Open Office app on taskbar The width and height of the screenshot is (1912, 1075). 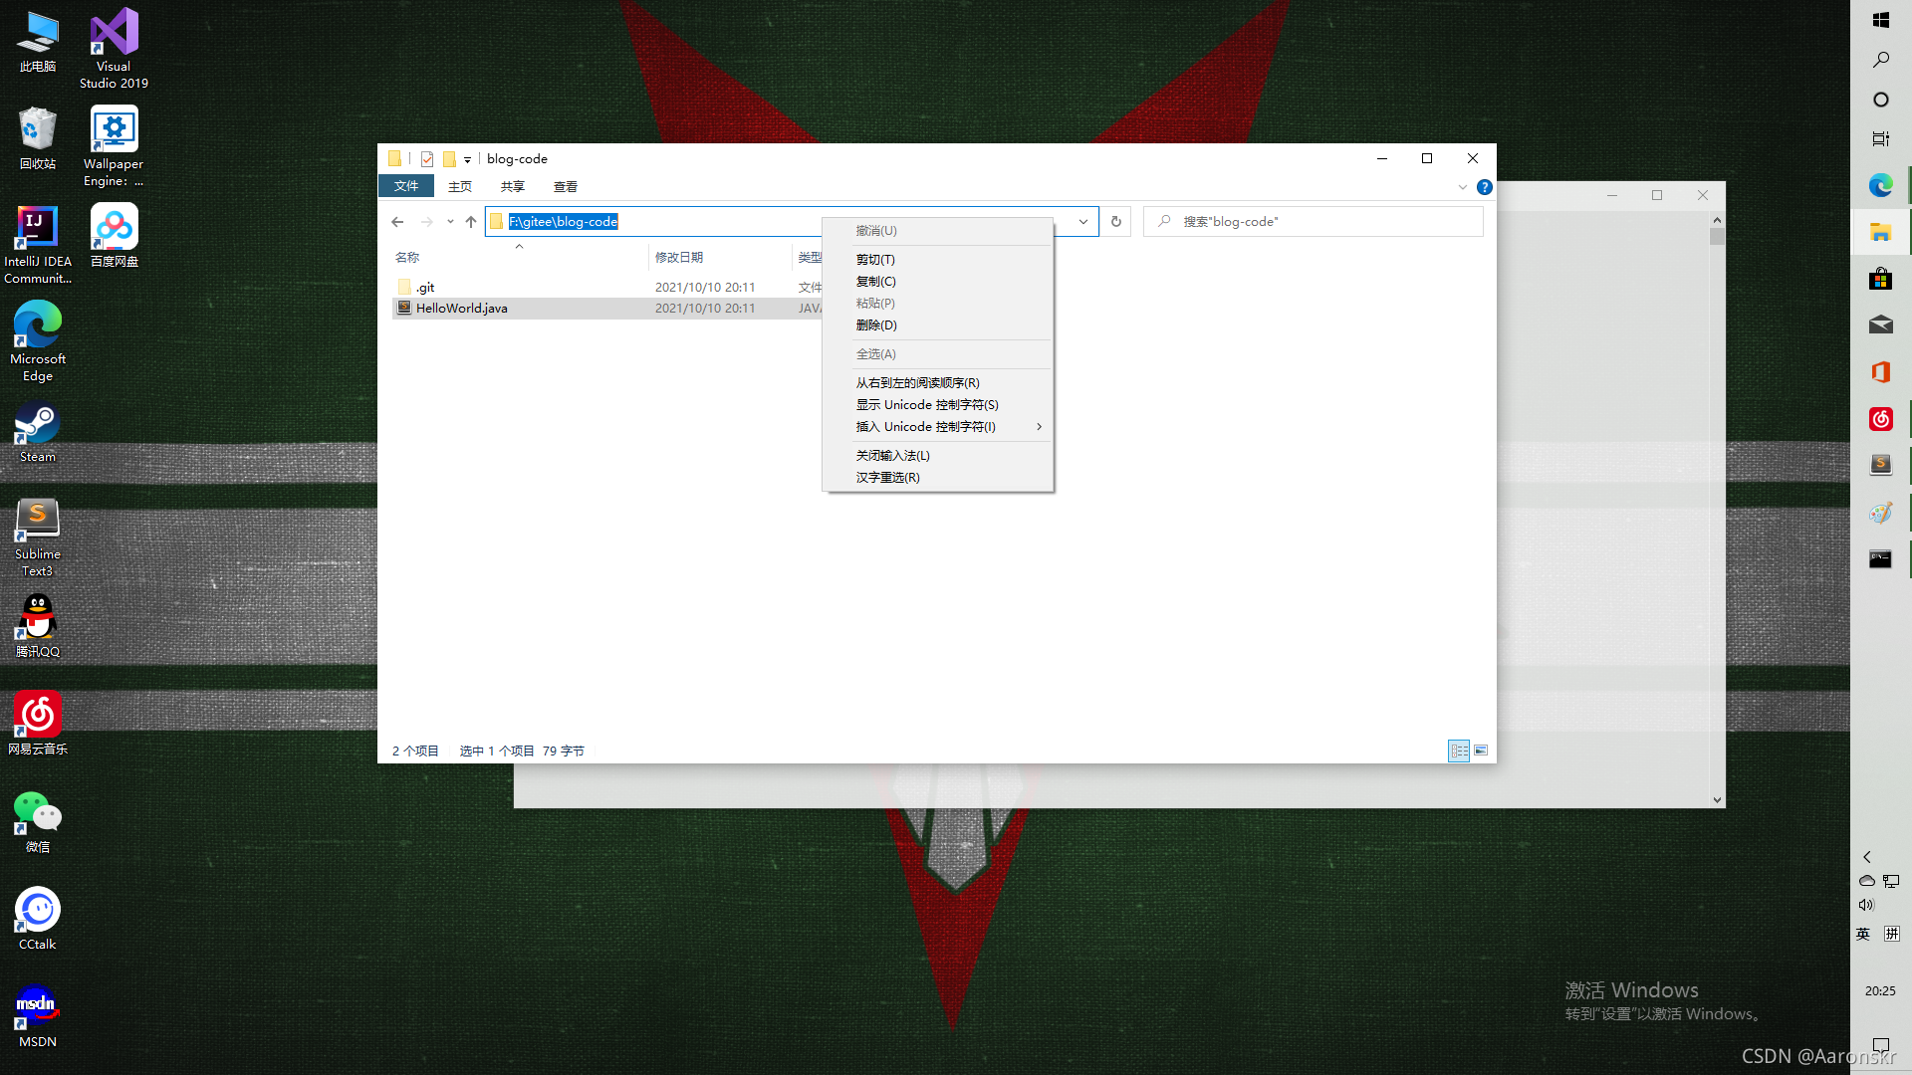point(1880,371)
